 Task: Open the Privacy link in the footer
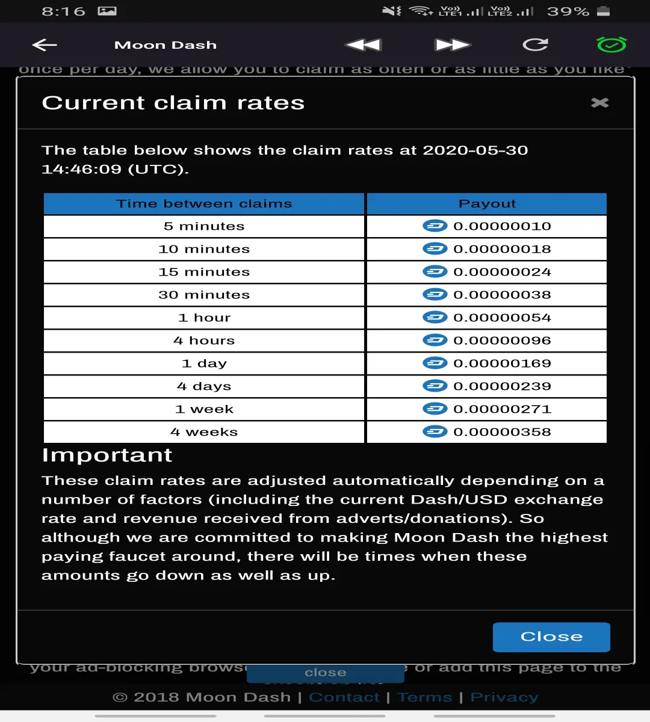(x=504, y=697)
